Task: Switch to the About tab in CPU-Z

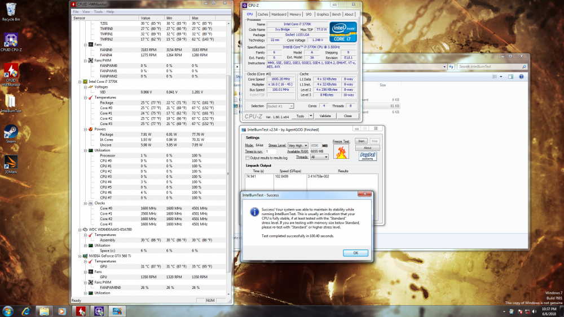Action: pyautogui.click(x=349, y=15)
